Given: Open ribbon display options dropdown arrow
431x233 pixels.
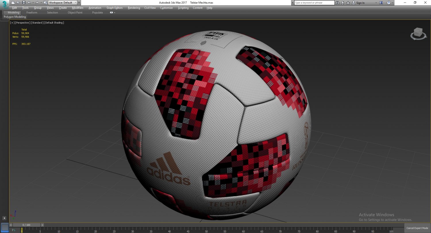Looking at the screenshot, I should (115, 13).
